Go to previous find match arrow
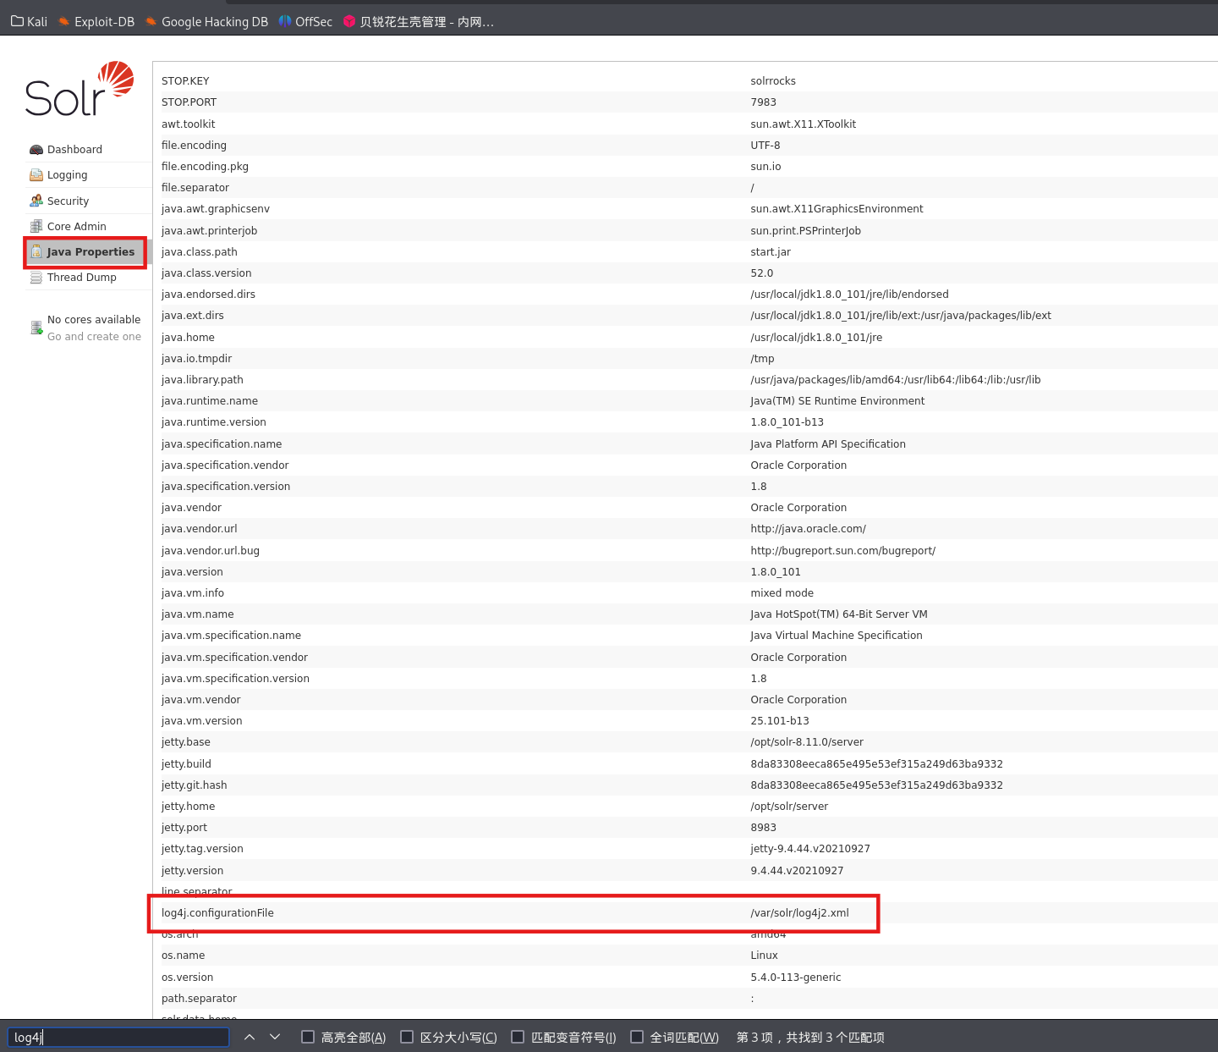The height and width of the screenshot is (1052, 1218). coord(250,1037)
